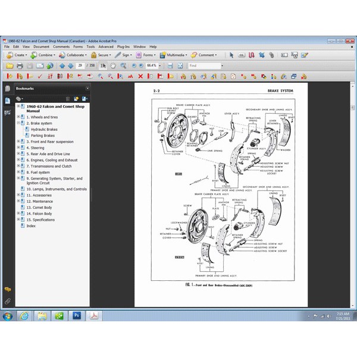The width and height of the screenshot is (357, 357).
Task: Click the fit full page icon
Action: [180, 66]
